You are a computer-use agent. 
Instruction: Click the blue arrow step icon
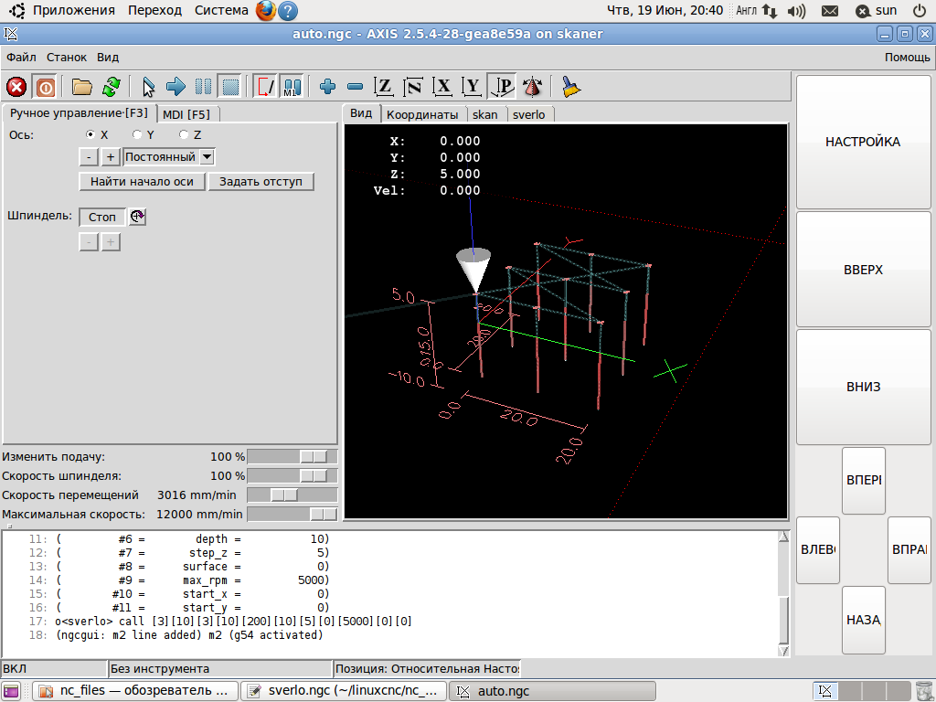pyautogui.click(x=175, y=87)
